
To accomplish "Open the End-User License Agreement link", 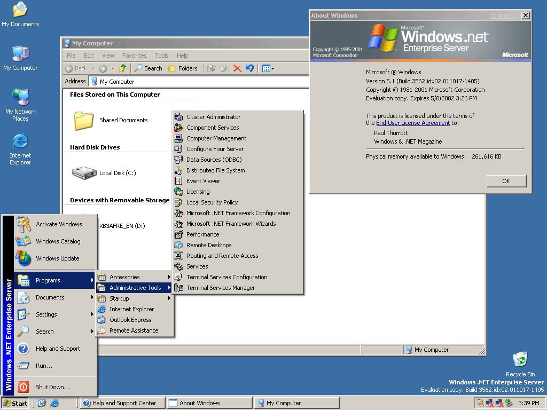I will click(x=413, y=123).
